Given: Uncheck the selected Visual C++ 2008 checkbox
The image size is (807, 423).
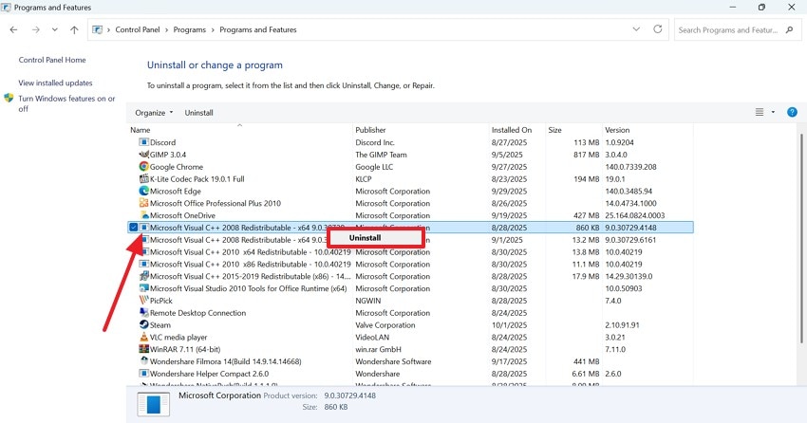Looking at the screenshot, I should coord(134,228).
